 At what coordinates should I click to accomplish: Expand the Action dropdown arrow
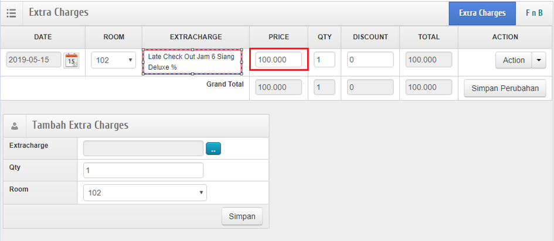coord(539,60)
